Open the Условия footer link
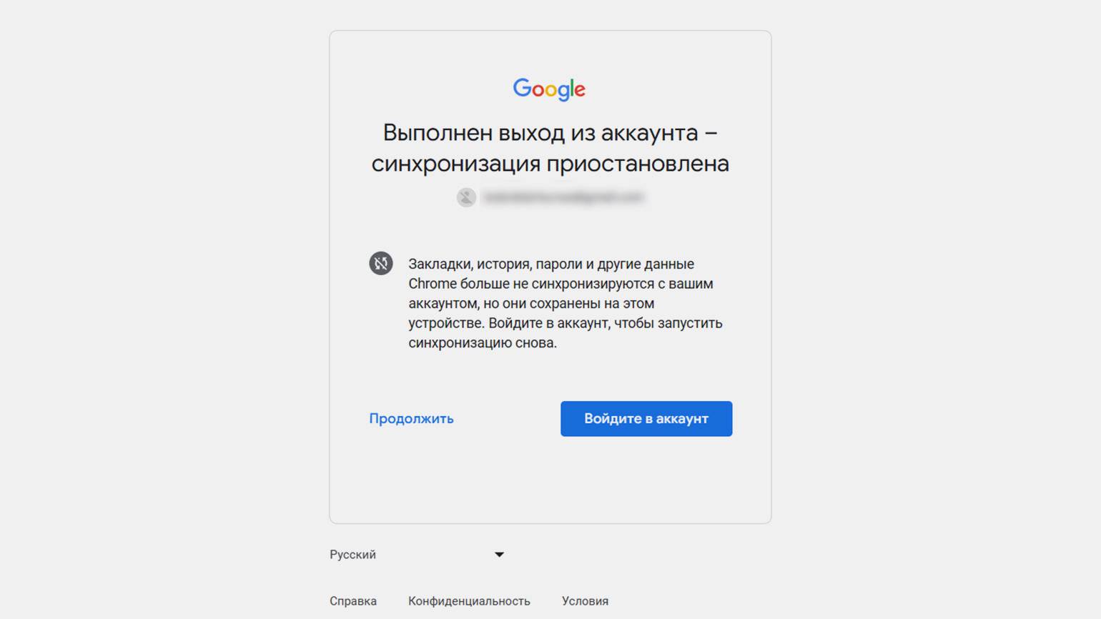 (585, 601)
